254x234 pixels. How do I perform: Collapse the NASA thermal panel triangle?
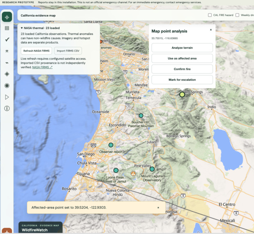pos(22,28)
